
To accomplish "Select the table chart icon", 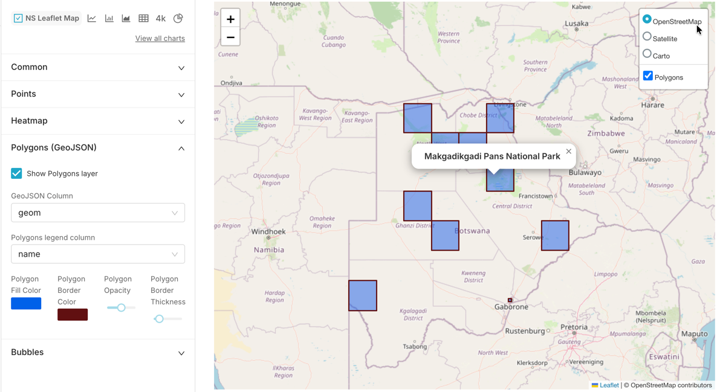I will (x=144, y=18).
